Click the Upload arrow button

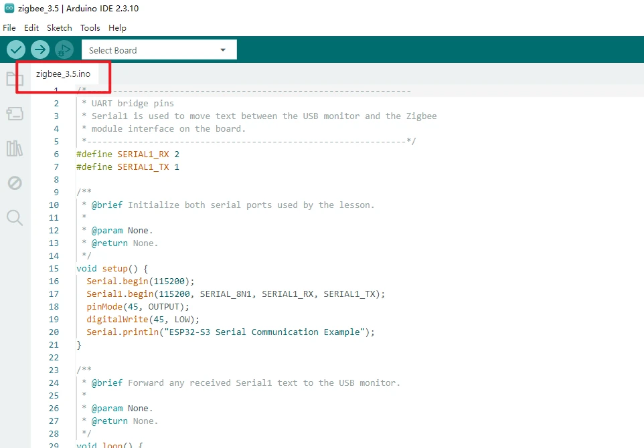(40, 50)
